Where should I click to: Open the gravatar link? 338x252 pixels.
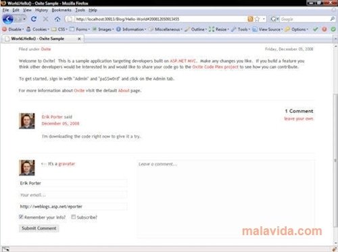pyautogui.click(x=66, y=163)
